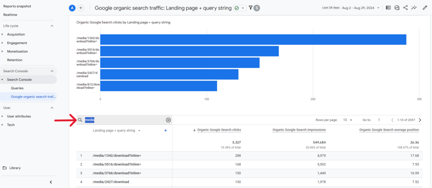The height and width of the screenshot is (188, 432).
Task: Share this report icon
Action: click(x=405, y=8)
